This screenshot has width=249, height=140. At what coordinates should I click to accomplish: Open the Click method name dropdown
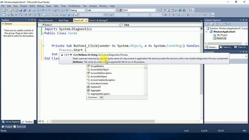[x=202, y=25]
